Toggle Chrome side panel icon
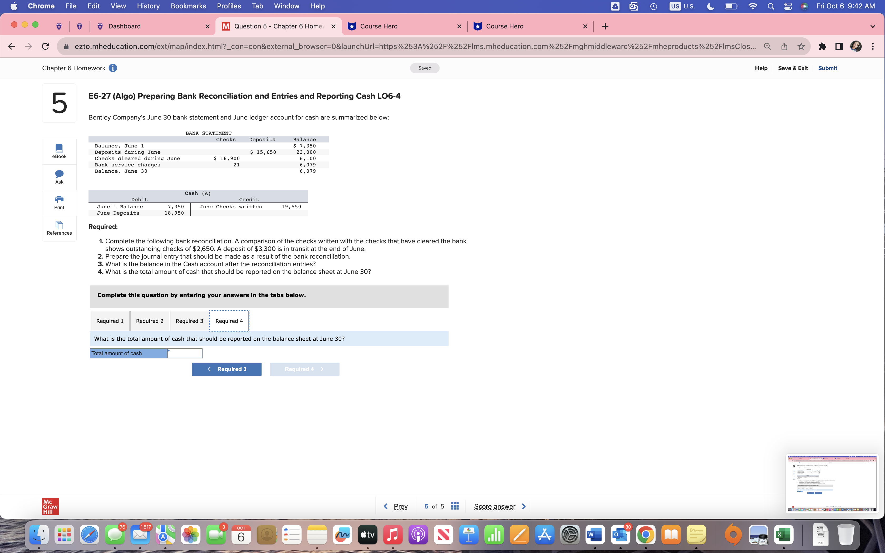885x553 pixels. pyautogui.click(x=839, y=46)
